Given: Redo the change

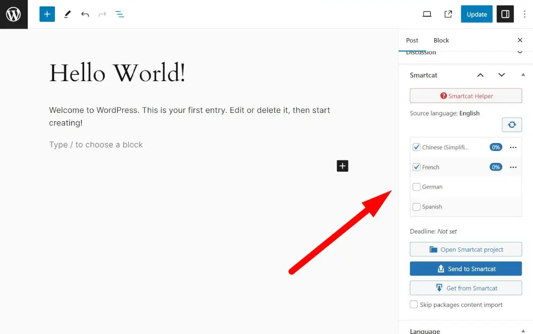Looking at the screenshot, I should (102, 14).
